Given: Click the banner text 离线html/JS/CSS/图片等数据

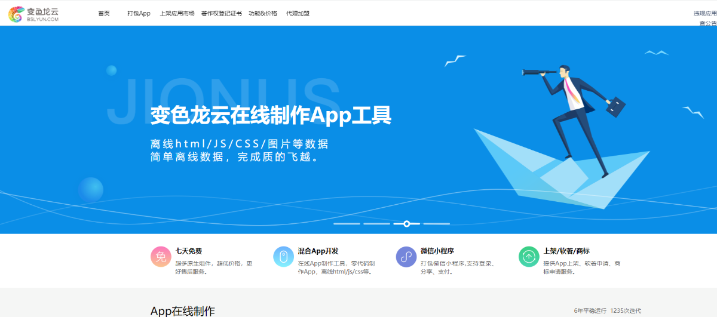Looking at the screenshot, I should (x=239, y=144).
